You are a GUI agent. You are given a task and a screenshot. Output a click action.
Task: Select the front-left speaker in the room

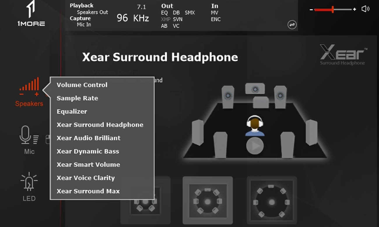point(228,96)
